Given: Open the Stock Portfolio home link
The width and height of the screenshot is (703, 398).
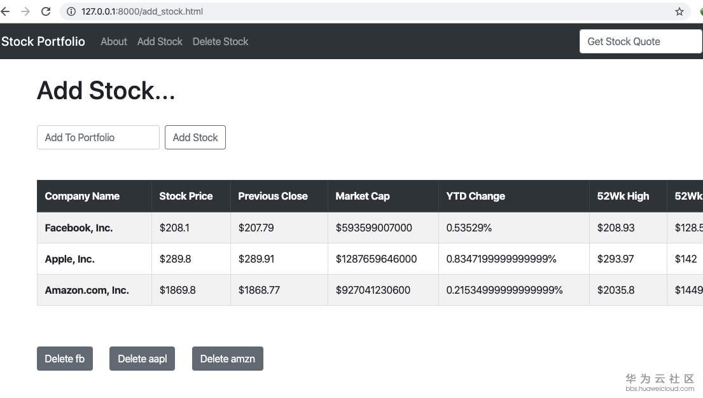Looking at the screenshot, I should tap(43, 41).
